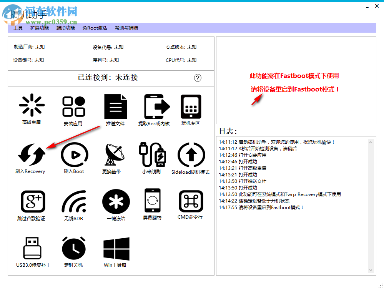Viewport: 384px width, 289px height.
Task: Click the 序列号: 未知 field
Action: click(106, 60)
